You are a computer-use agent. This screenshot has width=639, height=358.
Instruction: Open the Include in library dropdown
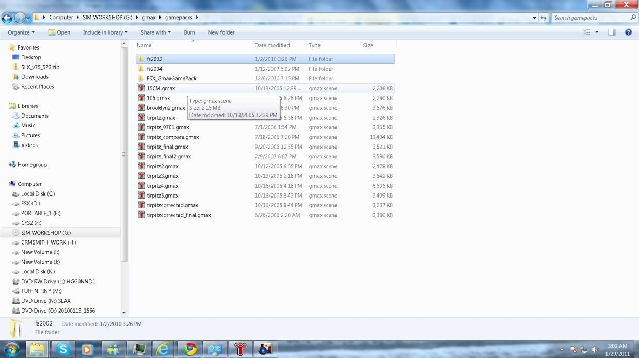(x=105, y=32)
